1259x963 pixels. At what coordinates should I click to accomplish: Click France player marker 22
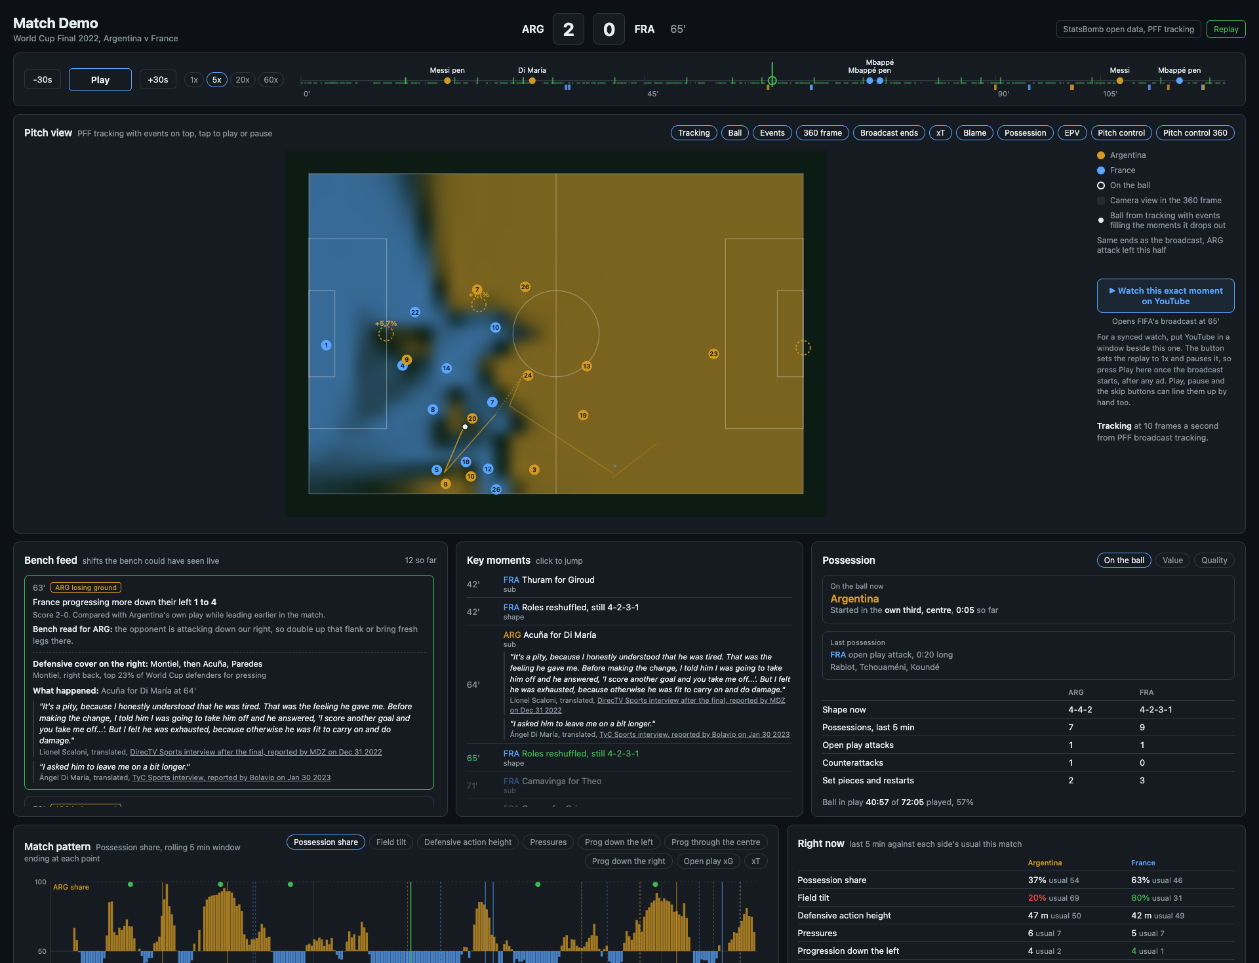(x=414, y=312)
